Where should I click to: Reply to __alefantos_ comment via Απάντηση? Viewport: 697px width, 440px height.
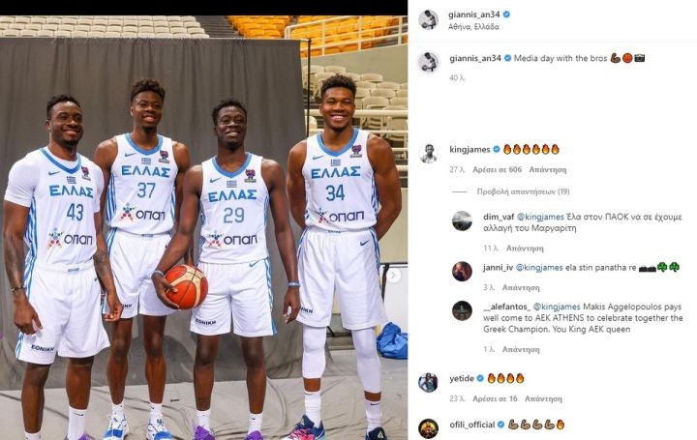pos(521,349)
